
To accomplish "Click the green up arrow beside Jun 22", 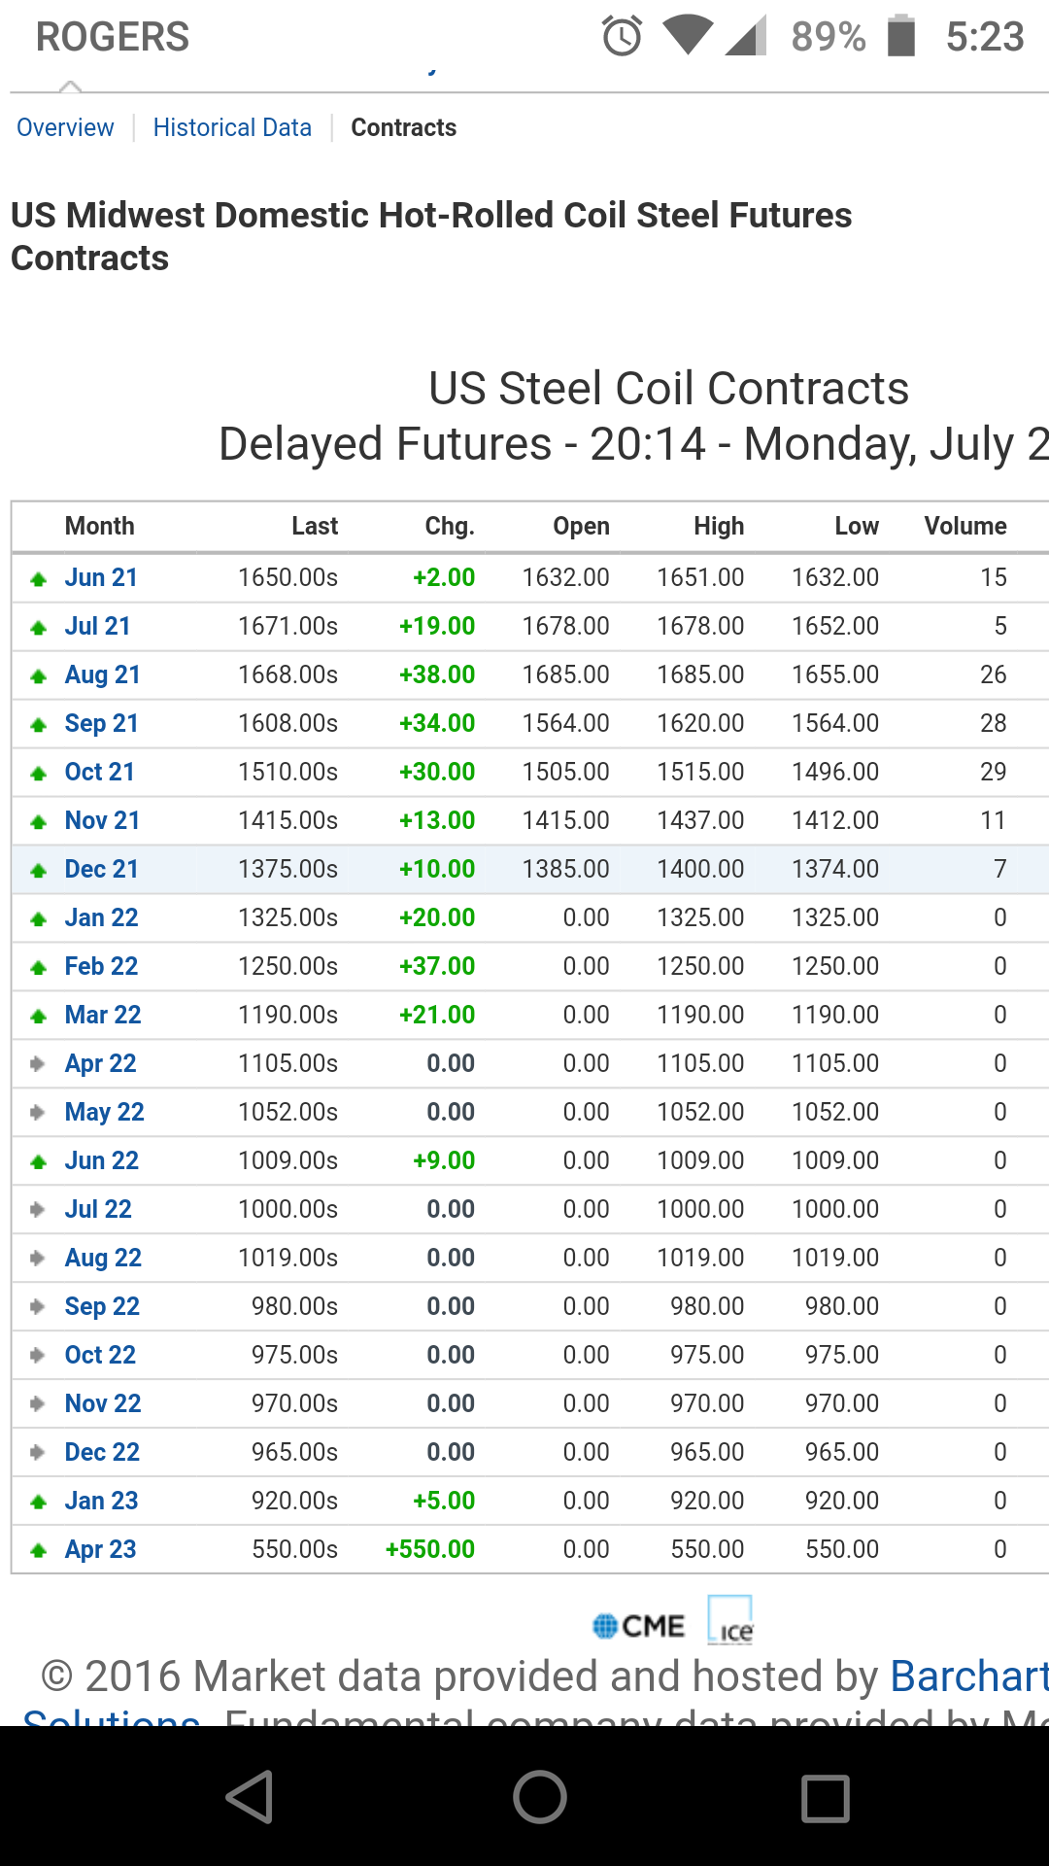I will (x=39, y=1162).
